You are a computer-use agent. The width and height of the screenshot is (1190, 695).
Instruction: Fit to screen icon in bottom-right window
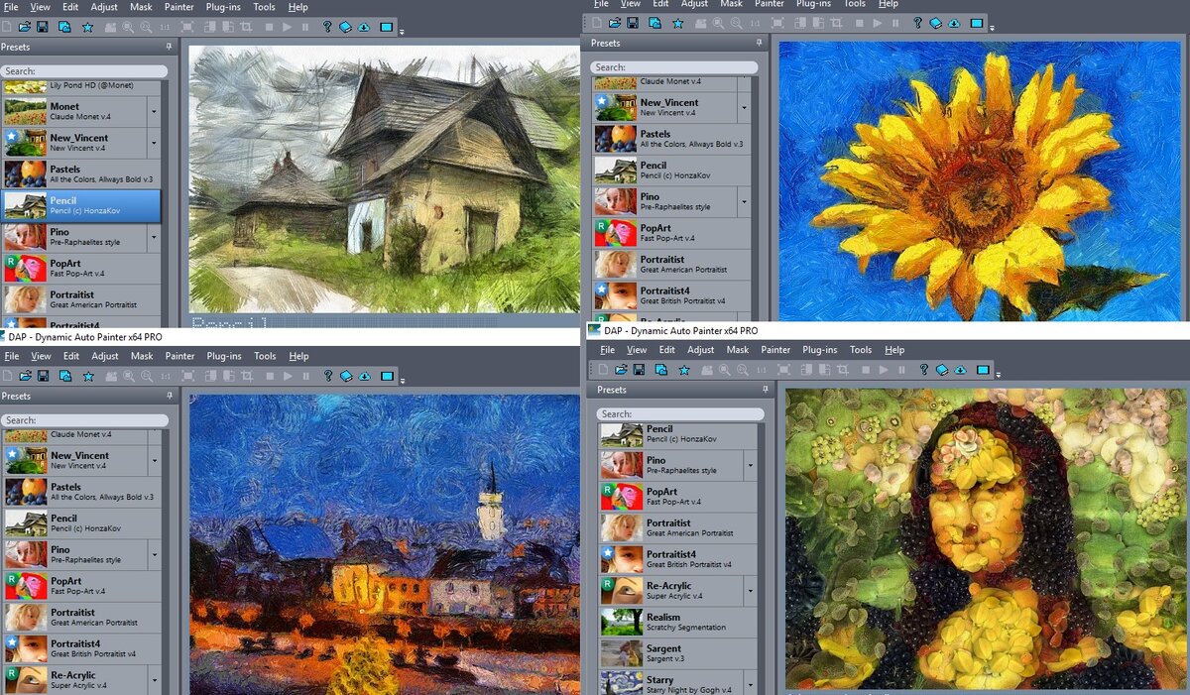tap(783, 370)
